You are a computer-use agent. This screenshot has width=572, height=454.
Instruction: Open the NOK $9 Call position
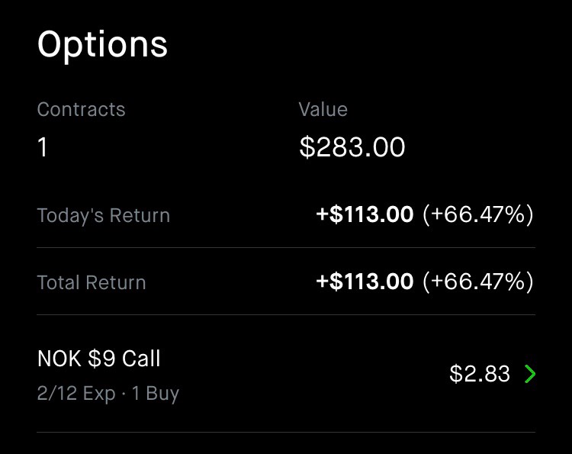pos(286,374)
